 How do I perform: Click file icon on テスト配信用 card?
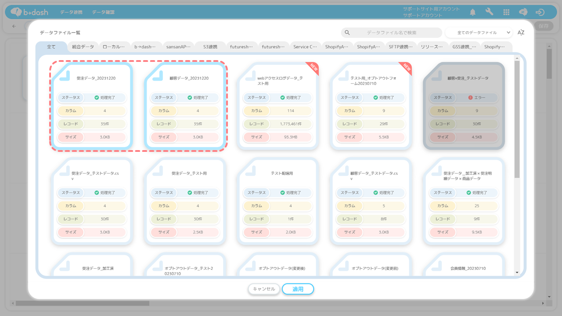[x=251, y=171]
